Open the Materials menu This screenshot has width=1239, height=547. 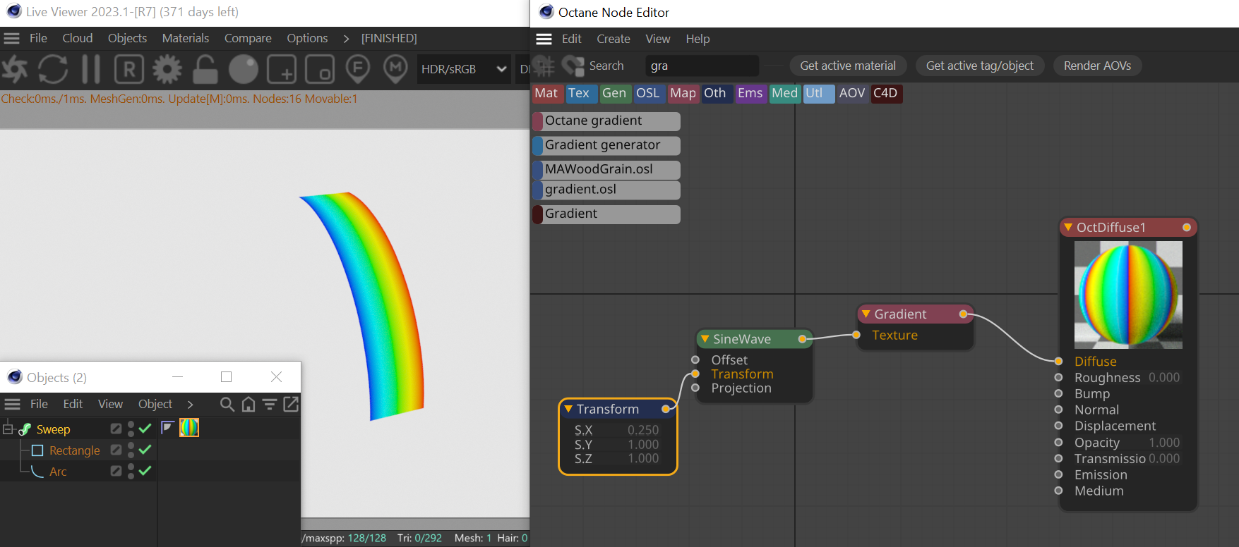click(186, 38)
